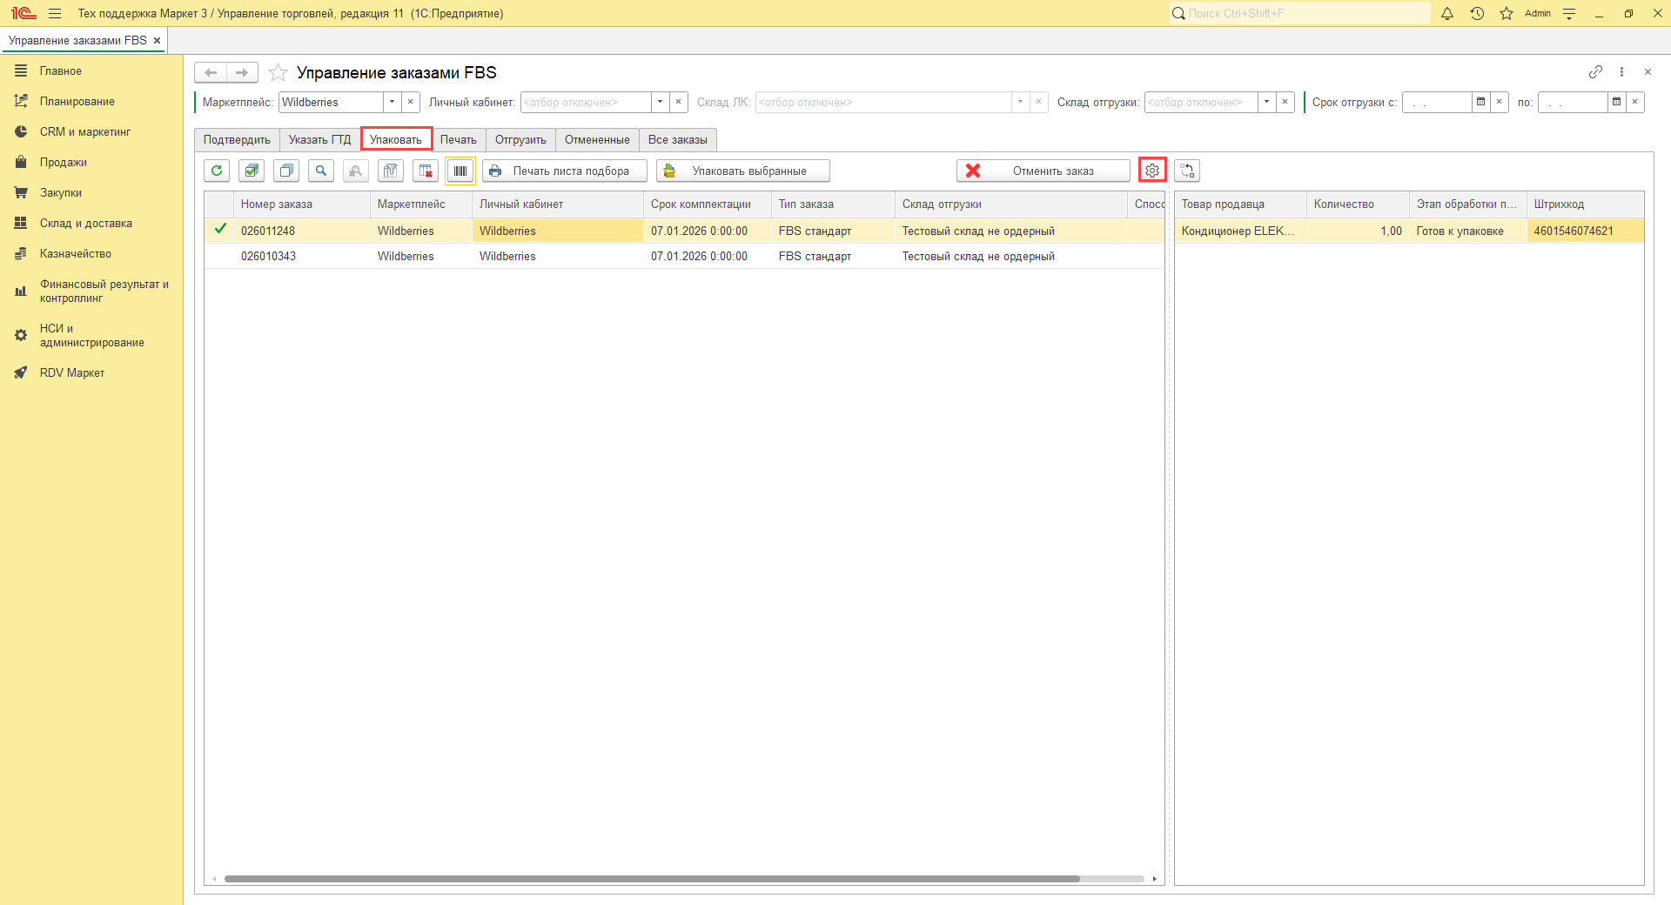1671x905 pixels.
Task: Expand the Склад отгрузки dropdown
Action: click(x=1266, y=102)
